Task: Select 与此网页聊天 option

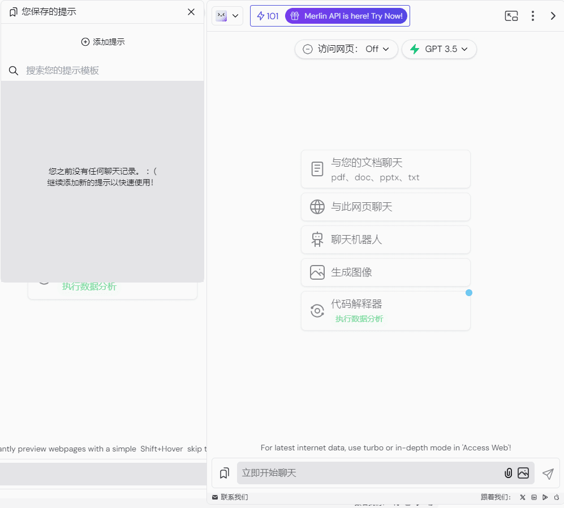Action: pyautogui.click(x=386, y=207)
